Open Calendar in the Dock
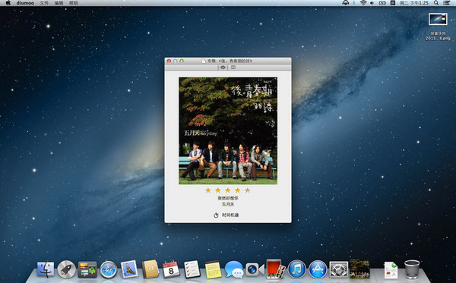Viewport: 456px width, 283px height. click(x=171, y=269)
